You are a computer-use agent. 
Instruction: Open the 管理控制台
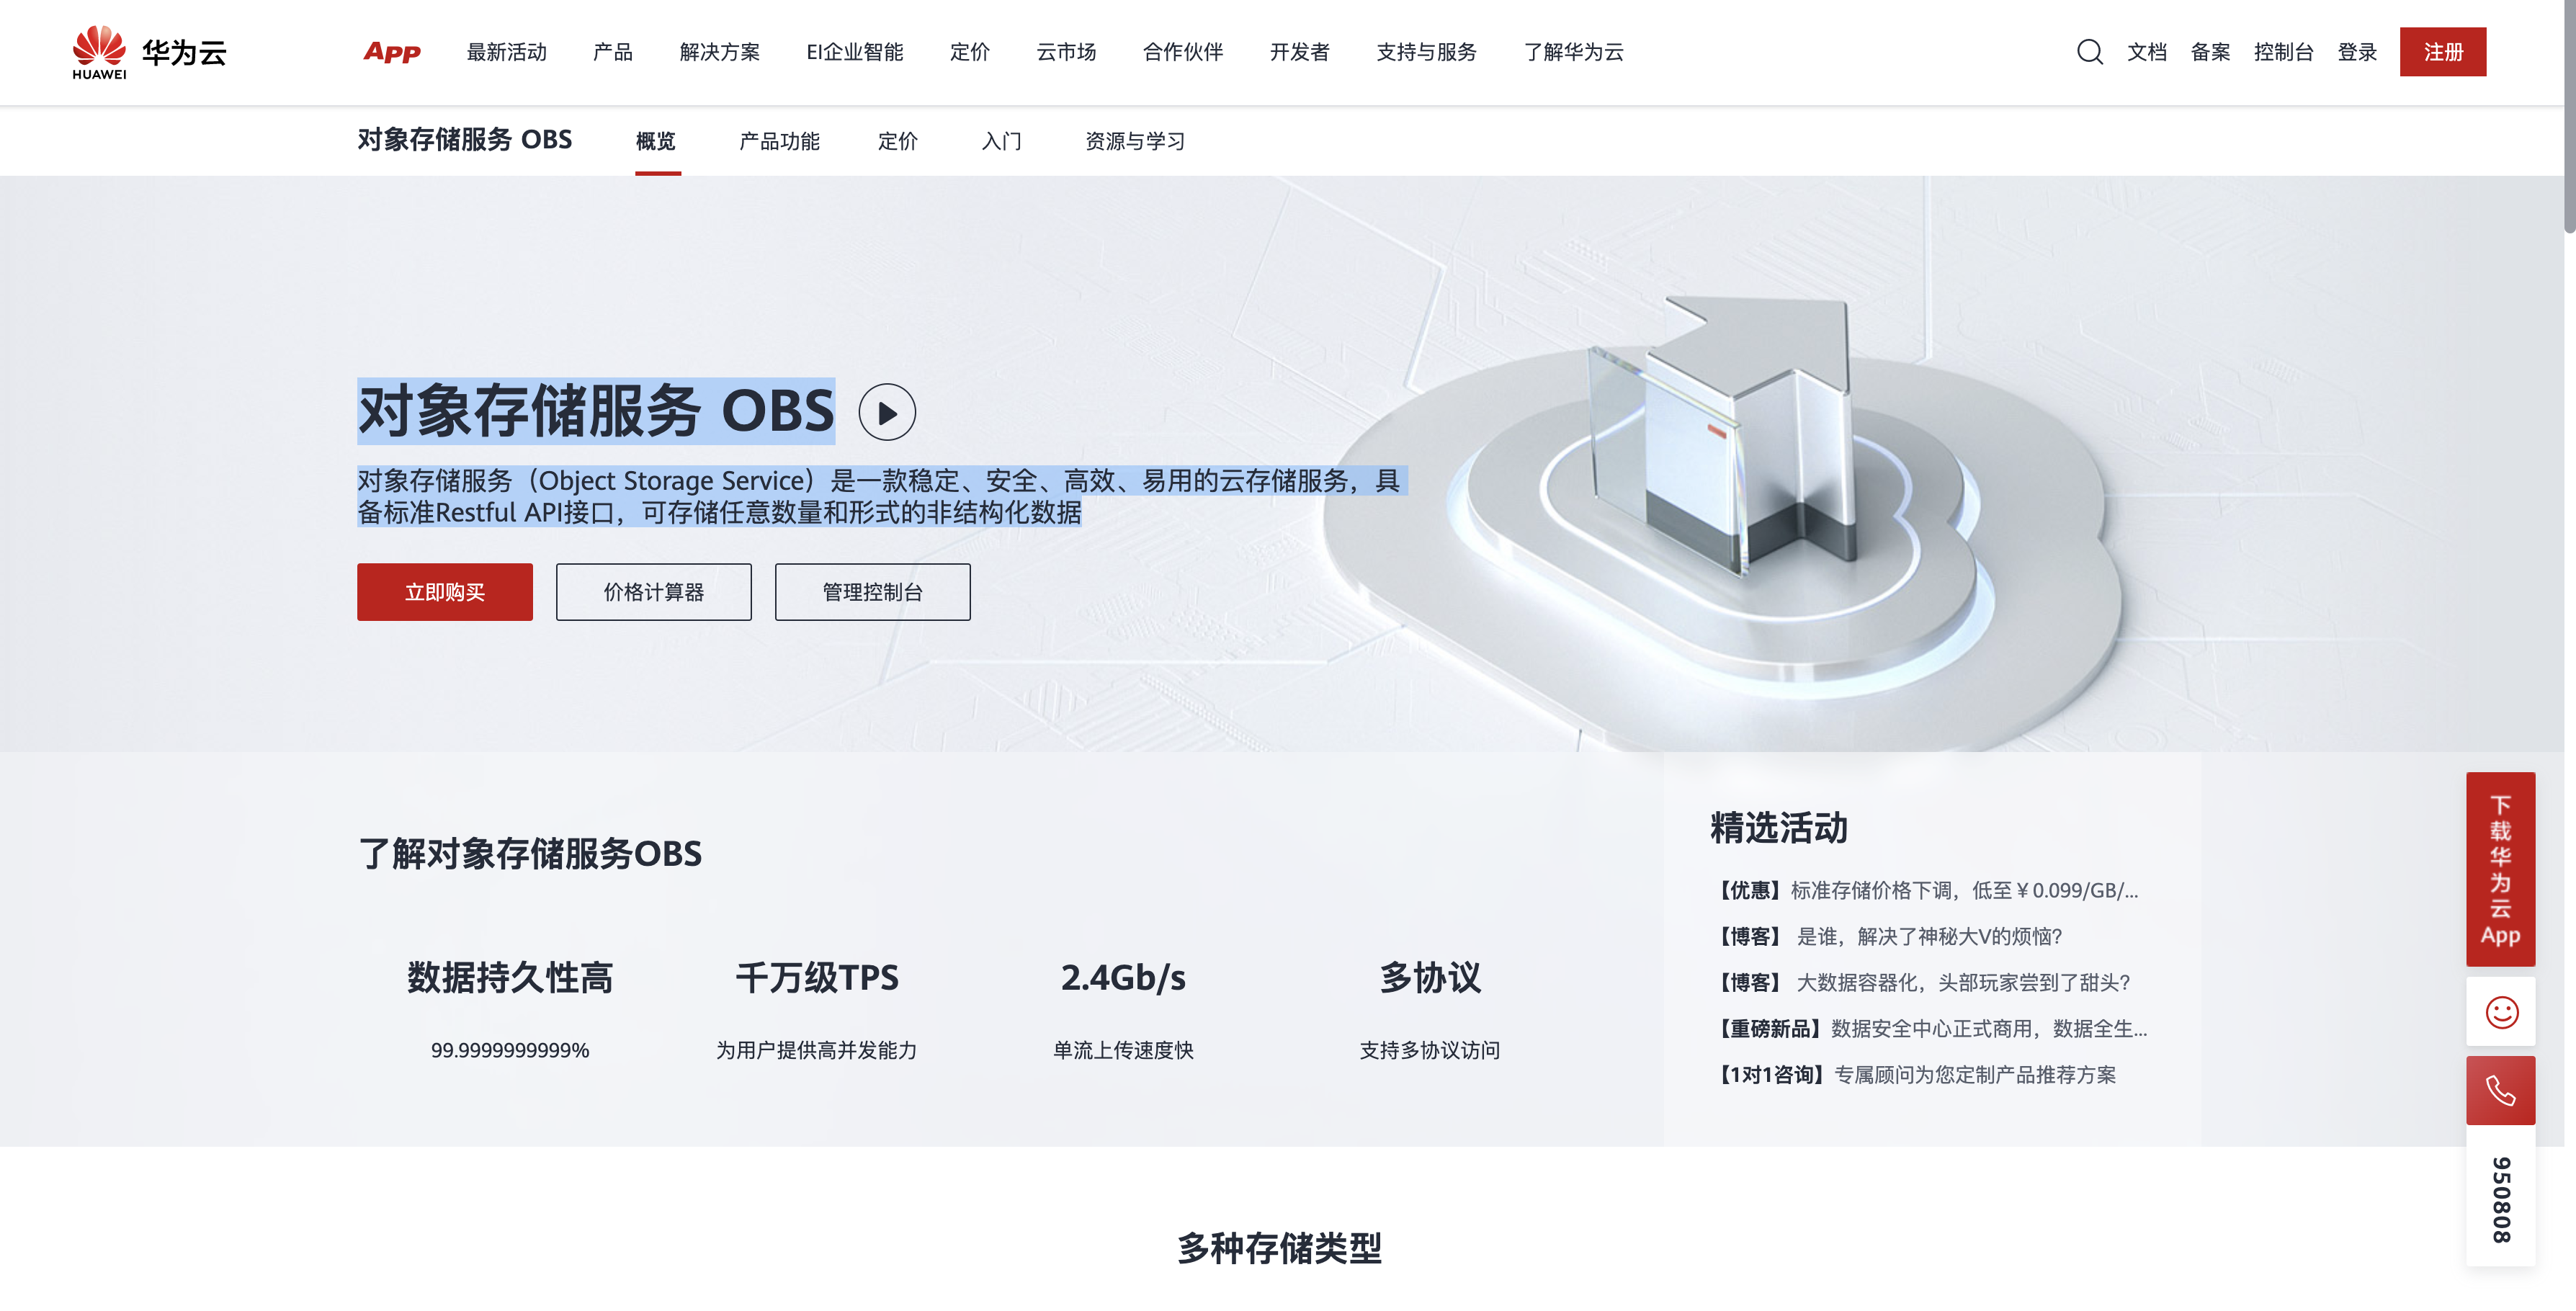pyautogui.click(x=871, y=591)
